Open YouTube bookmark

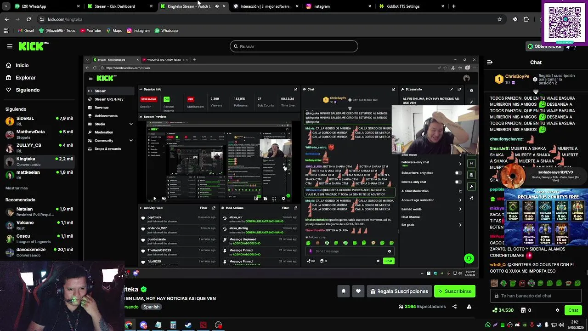click(90, 31)
